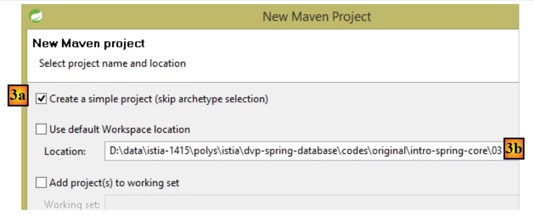Enable Use default Workspace location checkbox

click(41, 129)
